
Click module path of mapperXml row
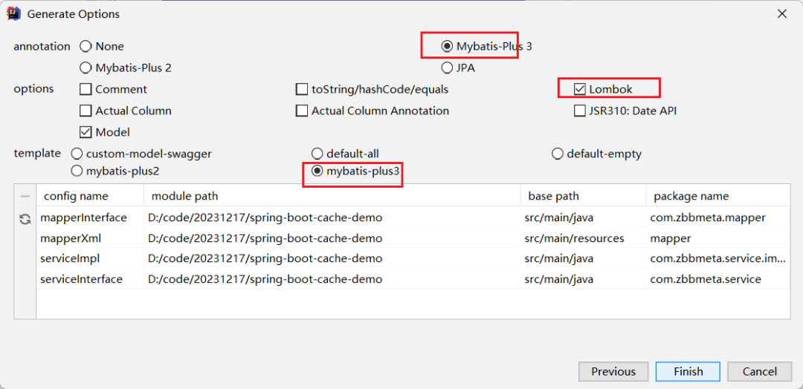332,238
